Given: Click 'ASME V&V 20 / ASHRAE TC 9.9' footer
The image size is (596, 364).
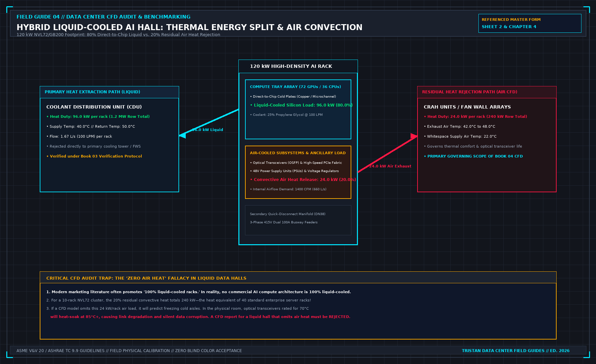Looking at the screenshot, I should [x=129, y=351].
